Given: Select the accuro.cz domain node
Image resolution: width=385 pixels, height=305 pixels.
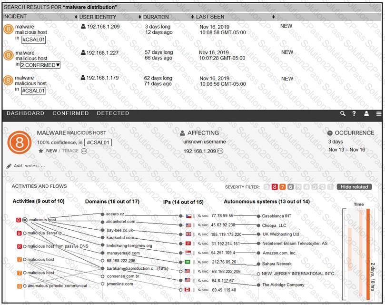Looking at the screenshot, I should [102, 214].
